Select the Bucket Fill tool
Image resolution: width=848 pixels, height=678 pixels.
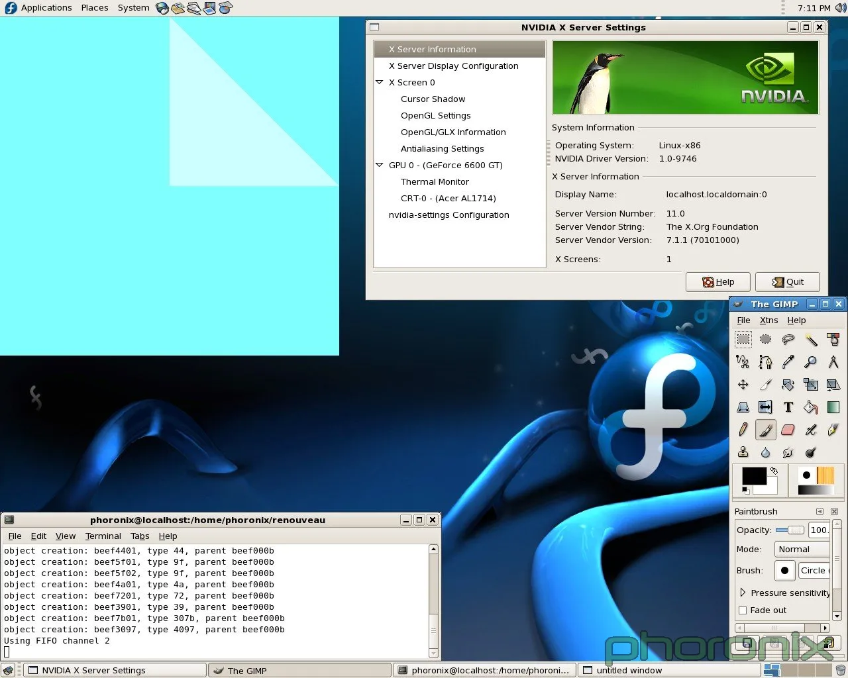[811, 407]
